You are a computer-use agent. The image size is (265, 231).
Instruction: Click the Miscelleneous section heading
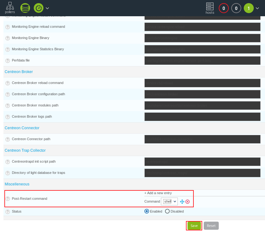[17, 184]
